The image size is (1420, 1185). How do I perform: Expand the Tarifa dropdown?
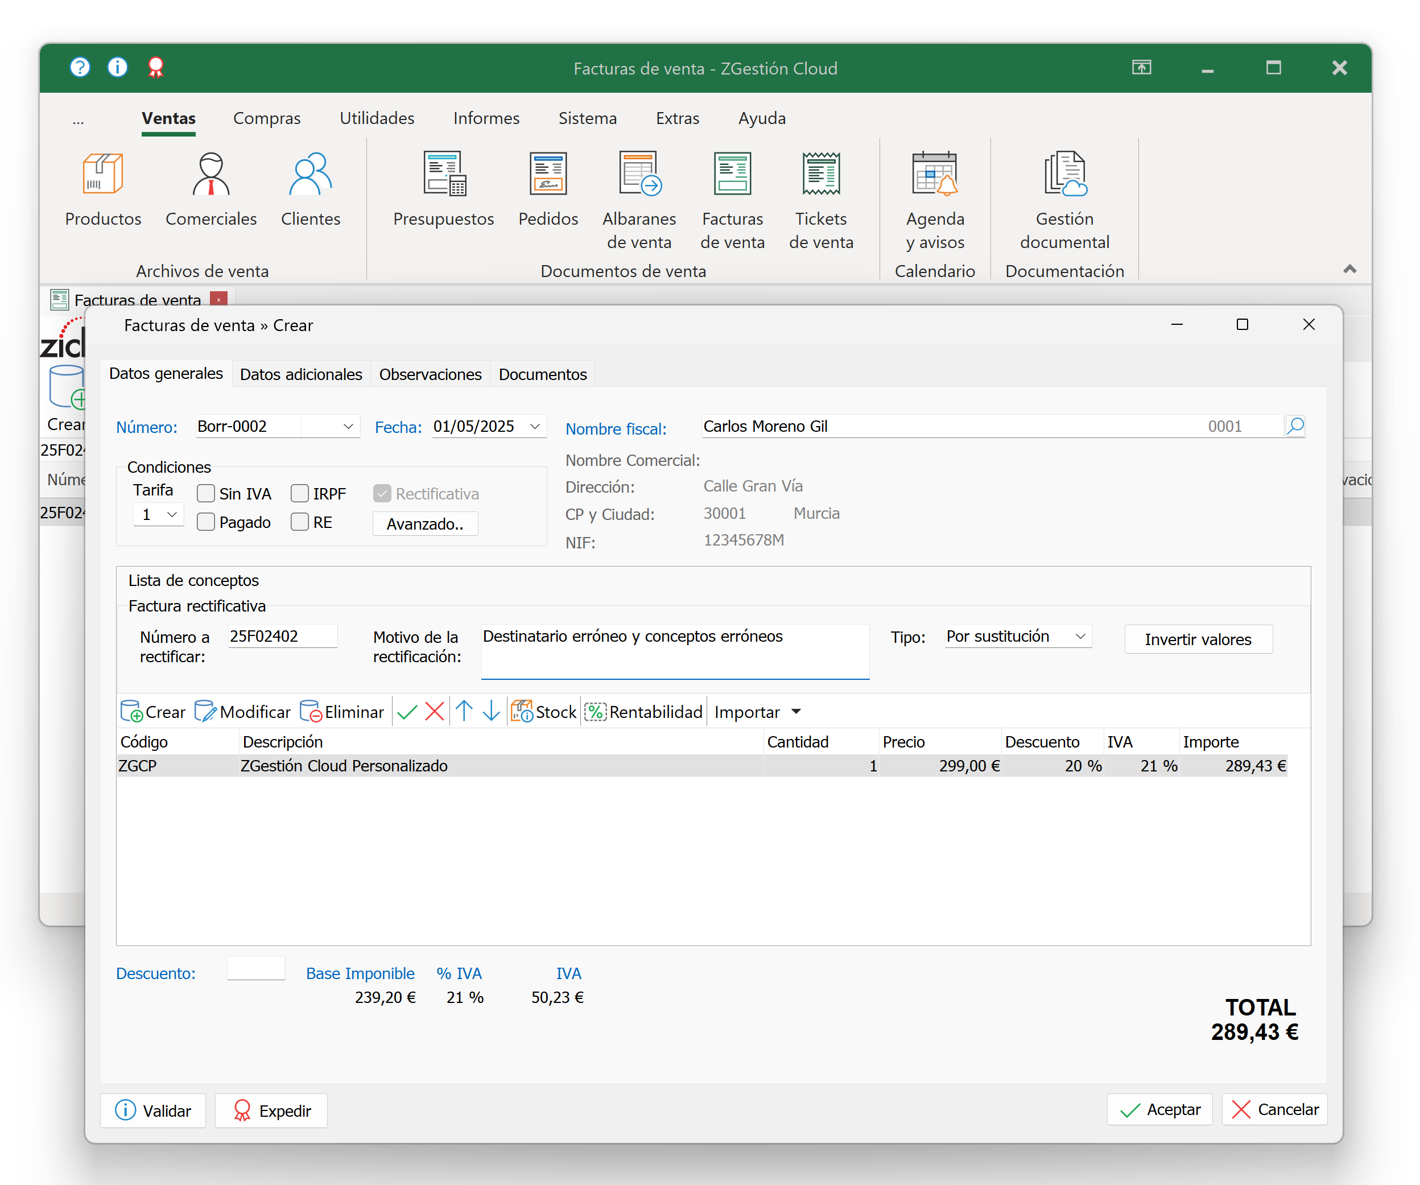(172, 514)
